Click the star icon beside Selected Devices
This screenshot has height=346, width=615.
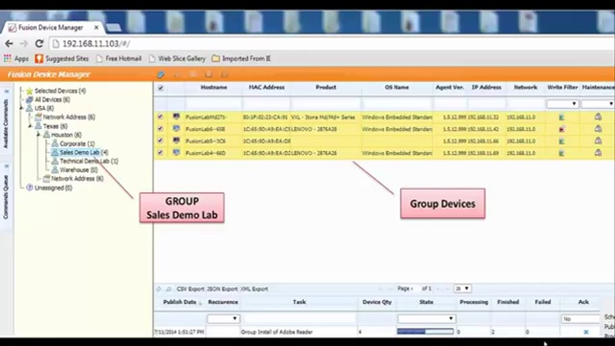30,91
